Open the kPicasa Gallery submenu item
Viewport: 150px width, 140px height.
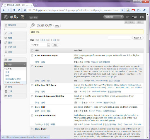(x=13, y=82)
